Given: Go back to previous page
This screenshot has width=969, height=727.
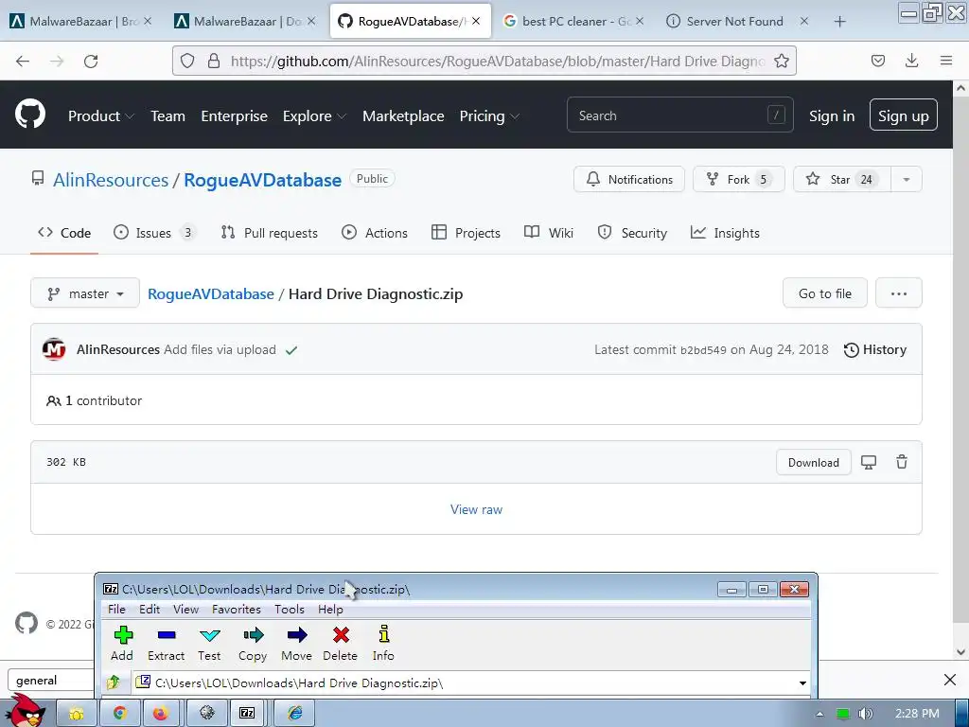Looking at the screenshot, I should pos(23,62).
